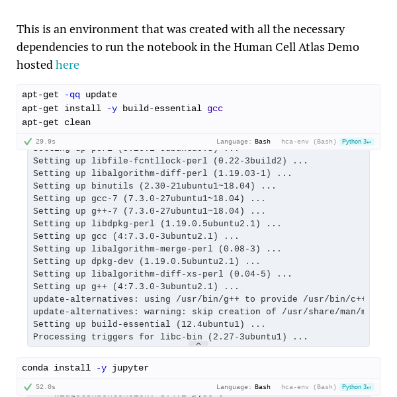The width and height of the screenshot is (397, 397).
Task: Click the green success checkmark on apt-get cell
Action: 28,142
